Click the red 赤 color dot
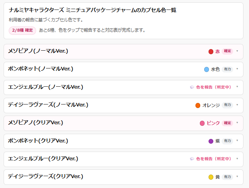Screen dimensions: 249x188 [x=211, y=51]
